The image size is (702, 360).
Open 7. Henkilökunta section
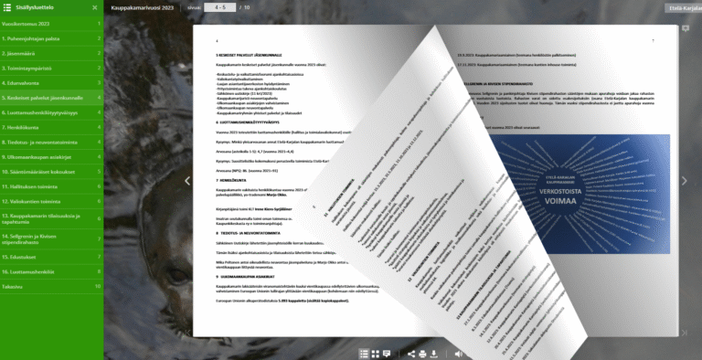[52, 127]
